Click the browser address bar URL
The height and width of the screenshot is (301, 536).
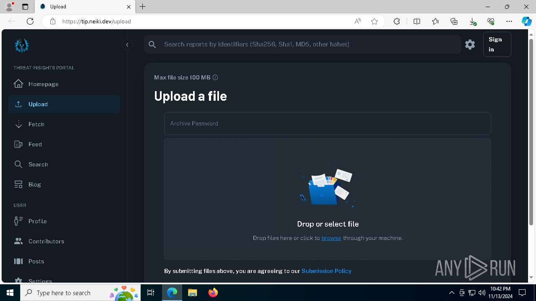tap(97, 21)
